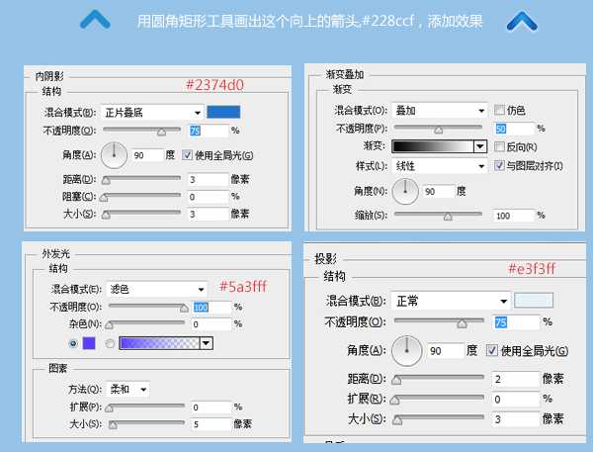Click the drop shadow angle field showing 90
Screen dimensions: 593x452
446,351
